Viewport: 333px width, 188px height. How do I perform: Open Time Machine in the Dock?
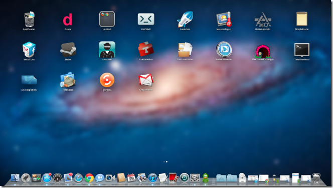[x=184, y=178]
